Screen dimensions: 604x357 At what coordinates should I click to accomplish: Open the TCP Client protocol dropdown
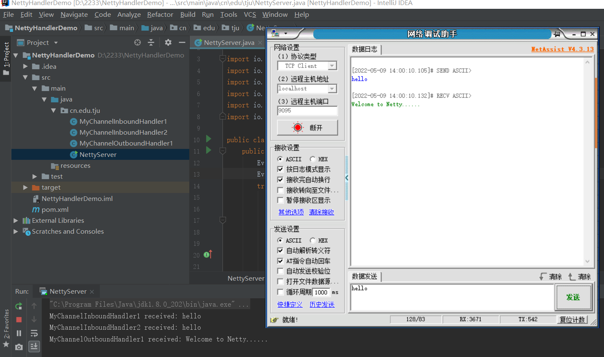pyautogui.click(x=332, y=66)
